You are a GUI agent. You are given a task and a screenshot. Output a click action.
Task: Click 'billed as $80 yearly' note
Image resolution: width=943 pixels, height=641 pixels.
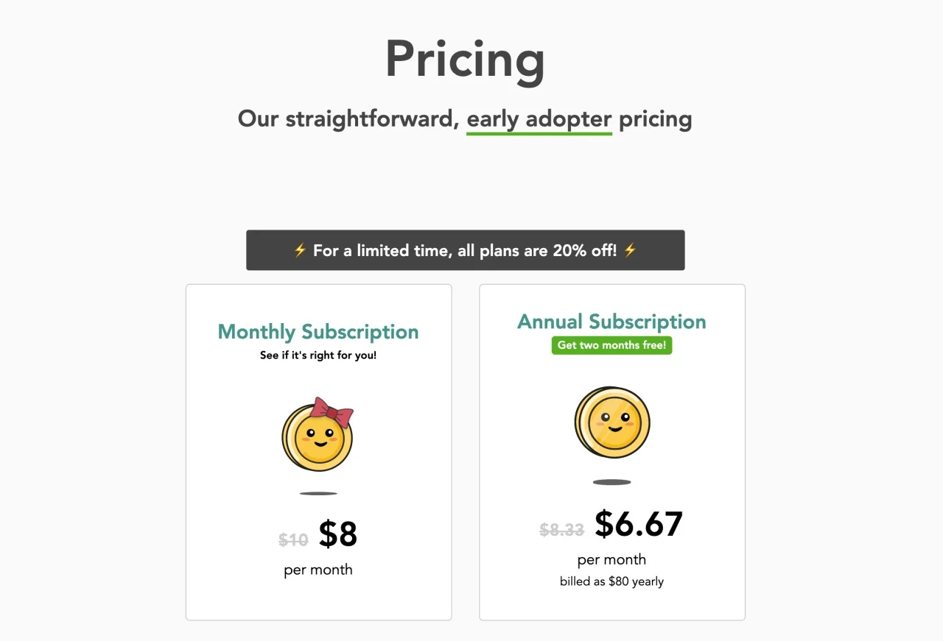click(611, 581)
